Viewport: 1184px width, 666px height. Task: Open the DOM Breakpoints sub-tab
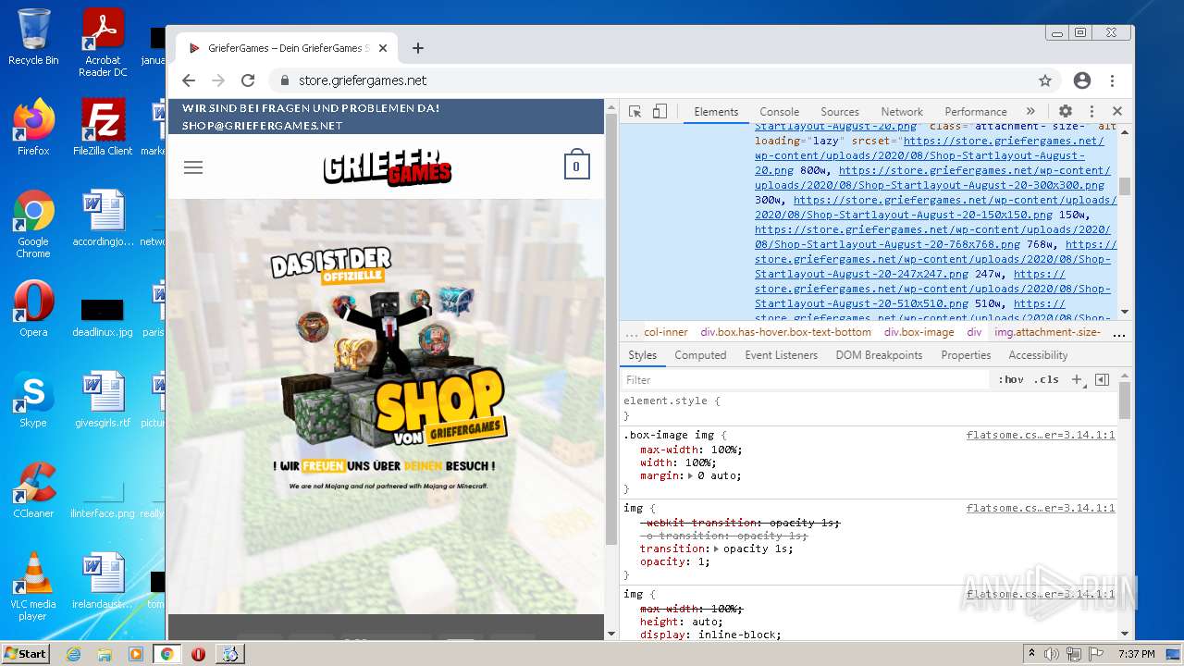(879, 355)
